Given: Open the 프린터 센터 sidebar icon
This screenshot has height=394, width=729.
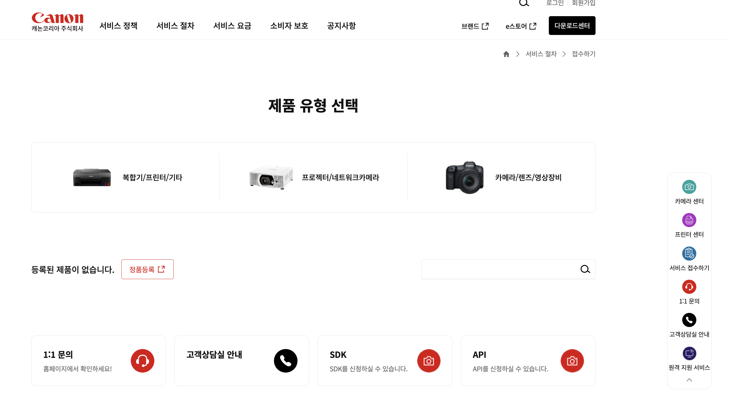Looking at the screenshot, I should (x=689, y=220).
